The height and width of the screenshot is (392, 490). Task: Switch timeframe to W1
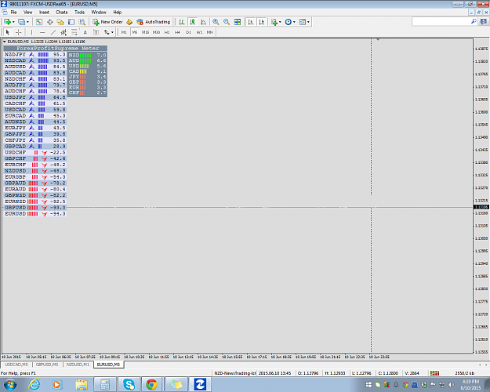(x=199, y=32)
